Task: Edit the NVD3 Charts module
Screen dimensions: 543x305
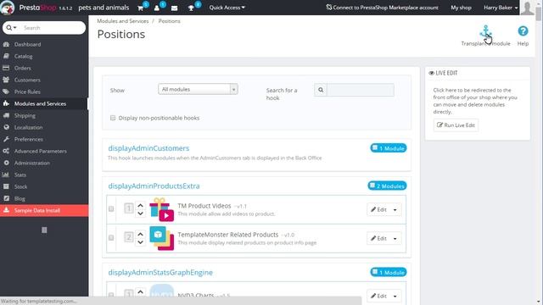Action: pyautogui.click(x=378, y=296)
